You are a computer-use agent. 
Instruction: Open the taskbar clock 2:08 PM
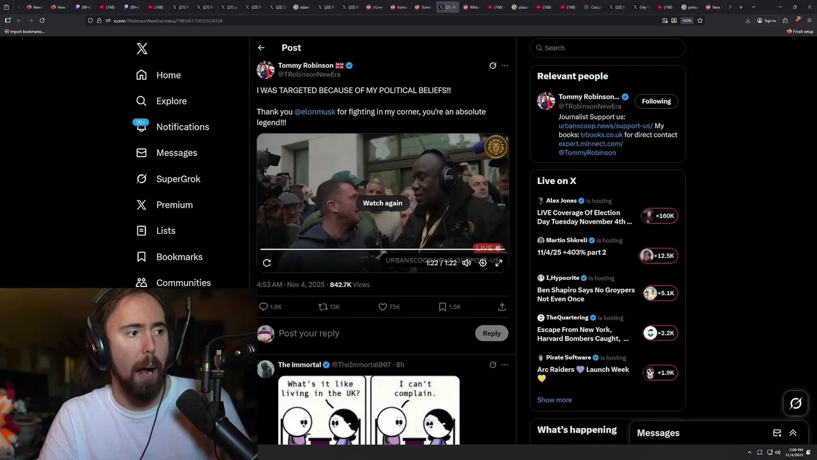796,452
